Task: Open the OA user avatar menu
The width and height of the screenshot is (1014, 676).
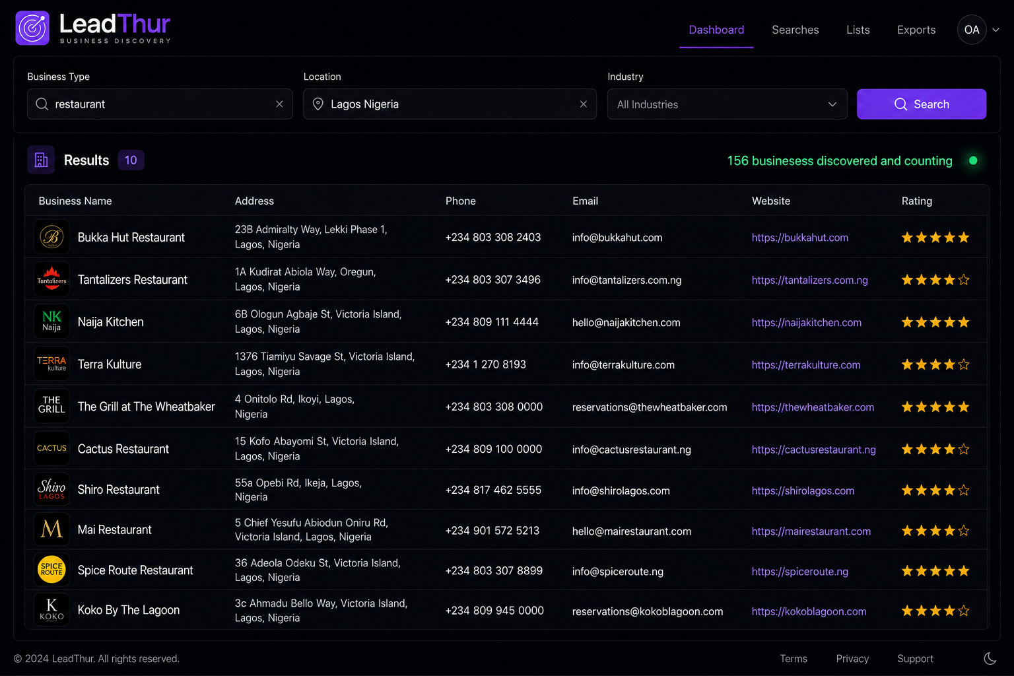Action: pyautogui.click(x=972, y=30)
